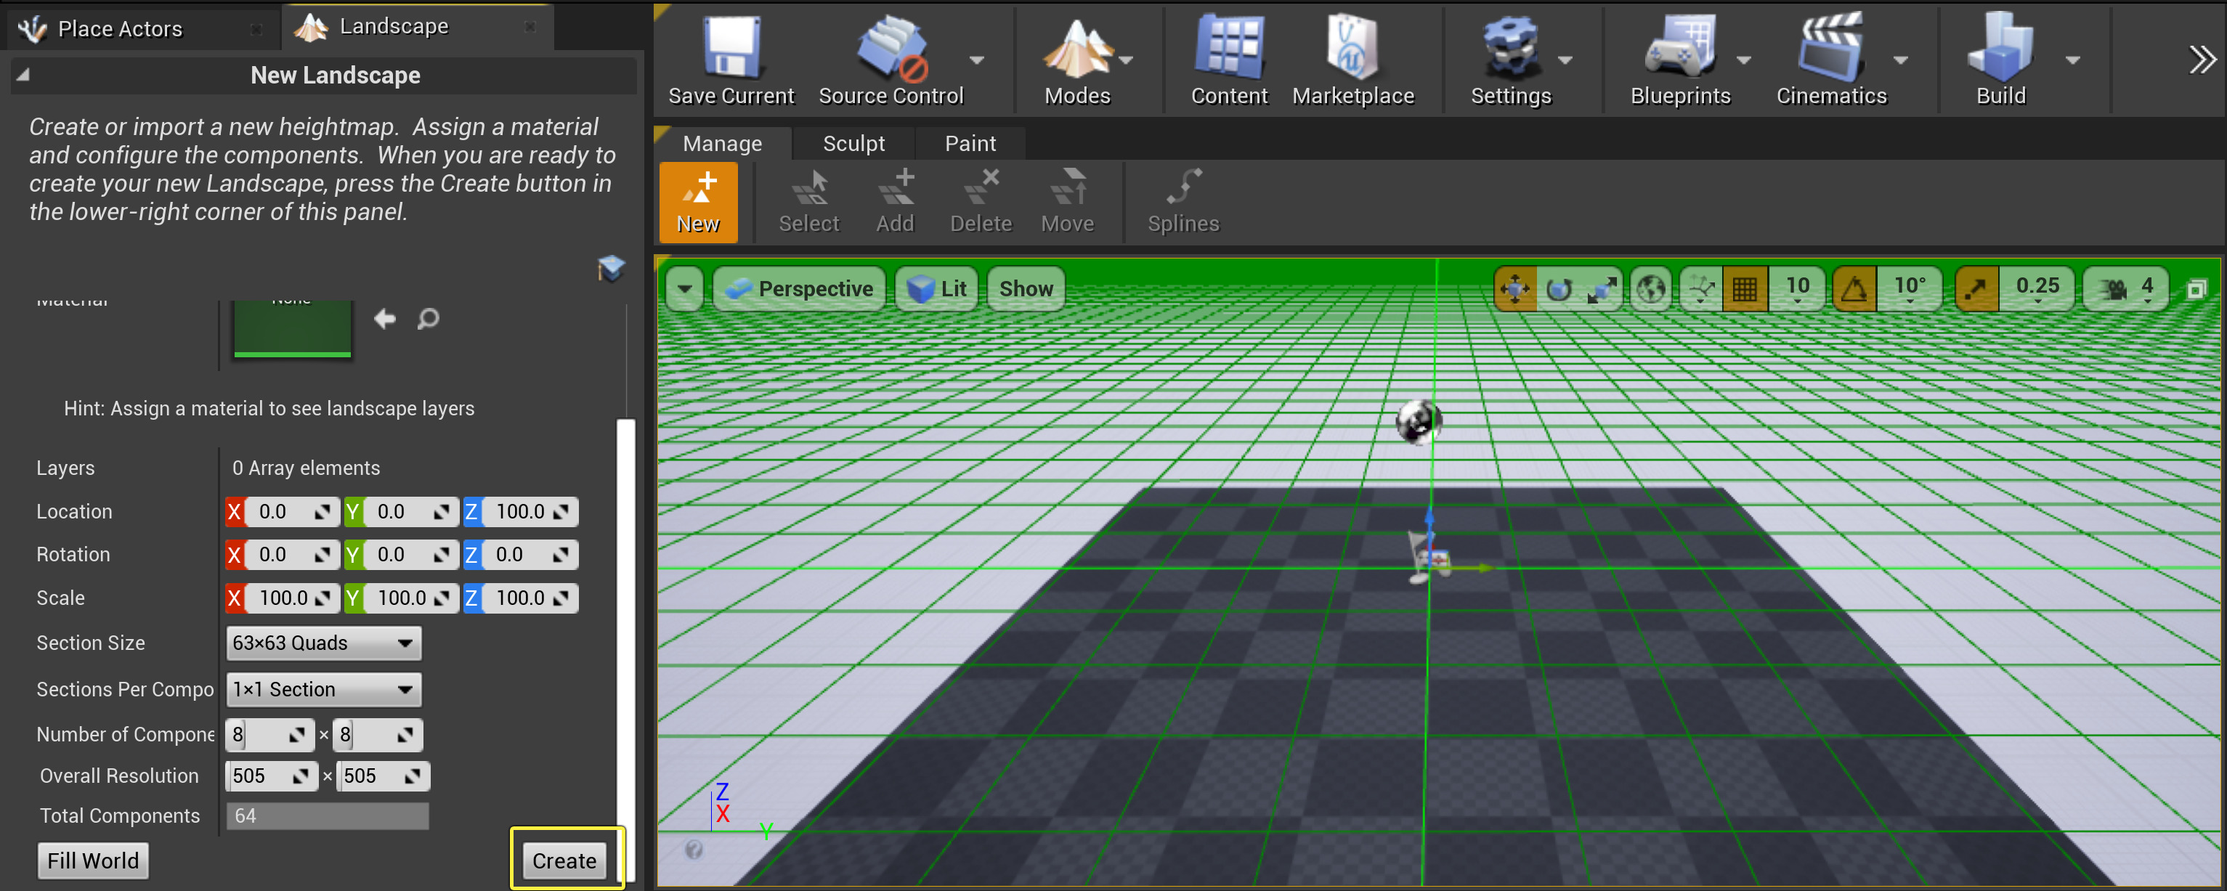Click the New landscape tool
The width and height of the screenshot is (2227, 891).
click(x=699, y=202)
